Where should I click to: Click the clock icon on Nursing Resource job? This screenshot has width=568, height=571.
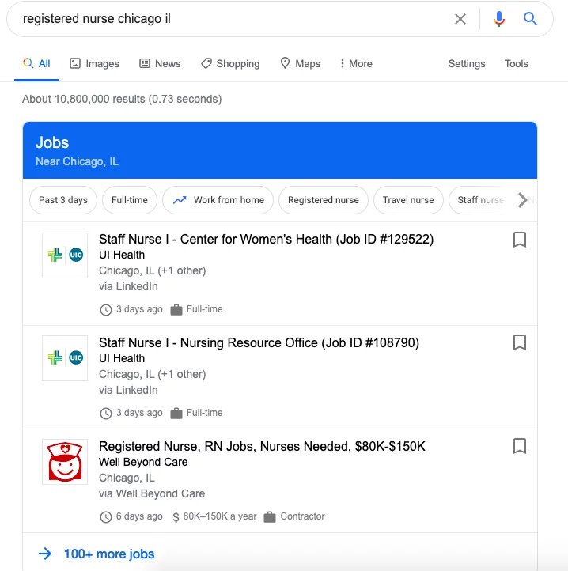(106, 414)
